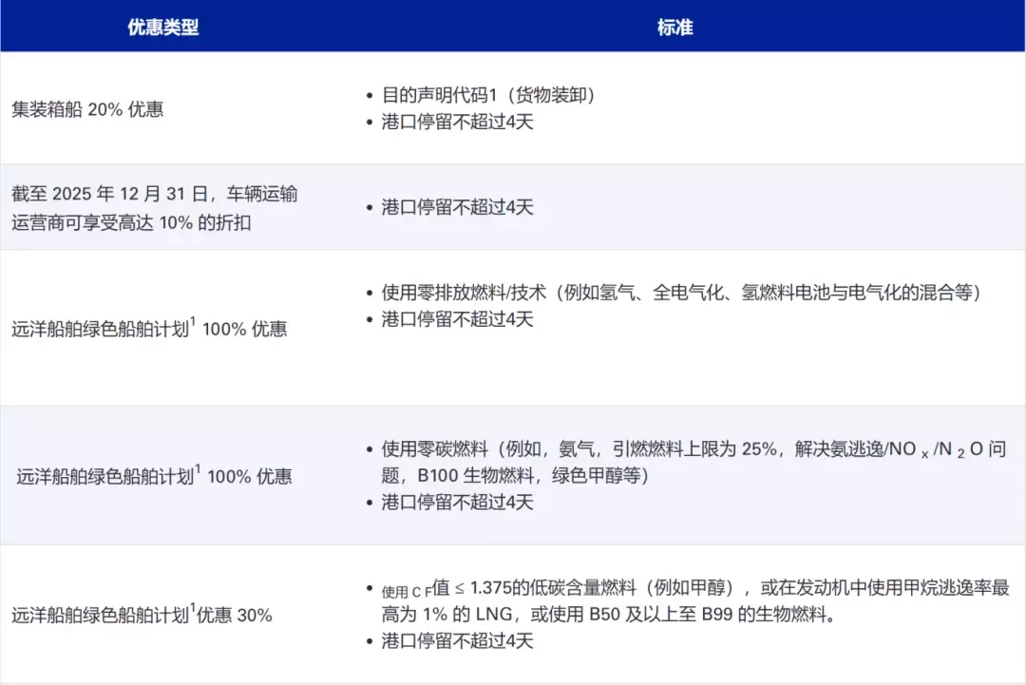The image size is (1026, 685).
Task: Select the 截至 2025 年 12 月 31 日 text line
Action: [x=155, y=194]
